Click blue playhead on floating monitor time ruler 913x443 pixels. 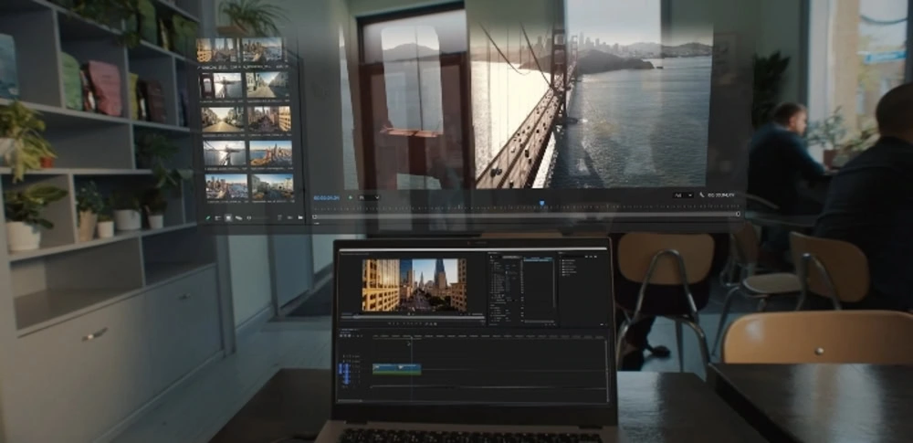click(541, 205)
